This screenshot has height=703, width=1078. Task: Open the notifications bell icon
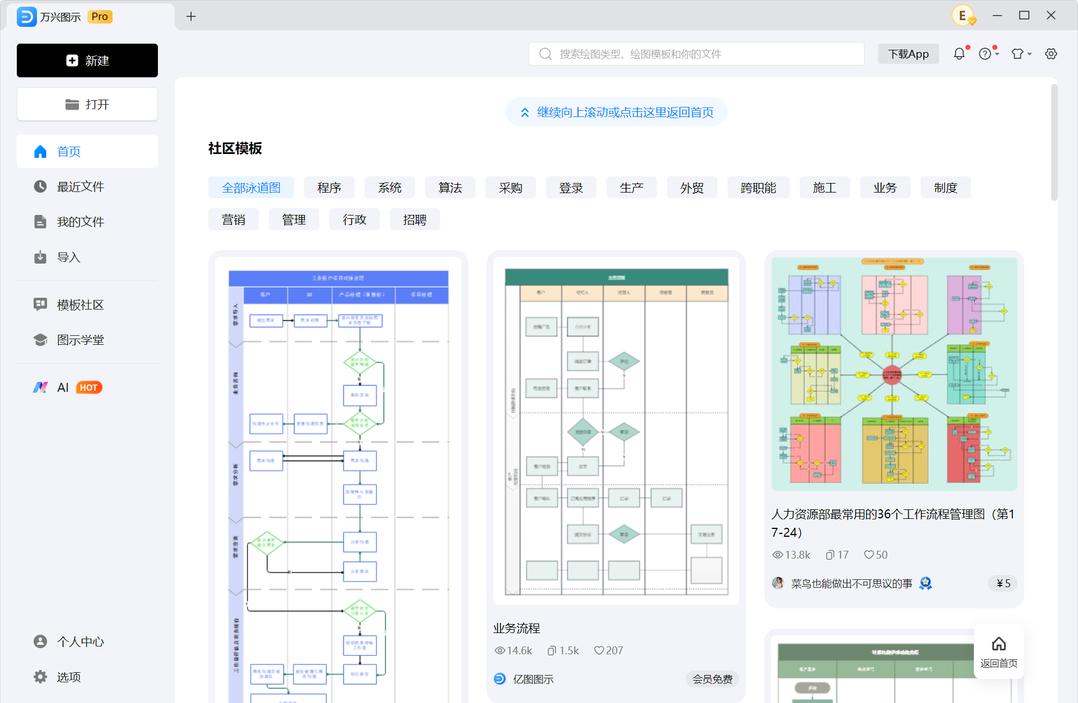(x=960, y=54)
